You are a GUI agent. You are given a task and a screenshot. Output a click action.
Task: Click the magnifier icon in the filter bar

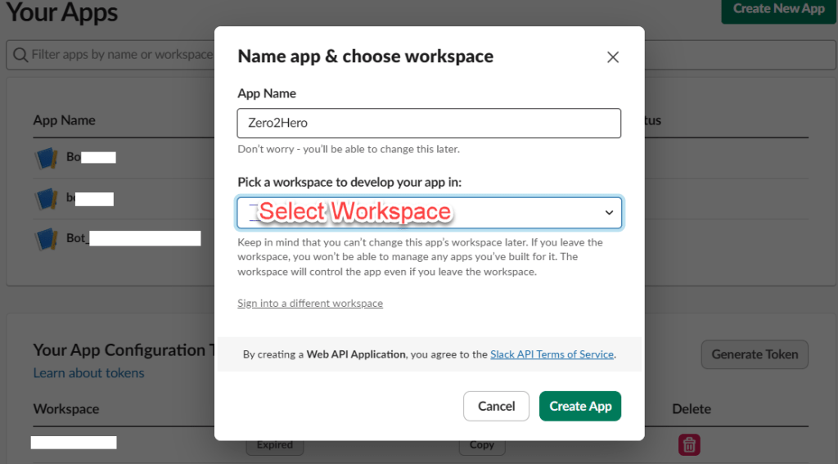point(20,55)
